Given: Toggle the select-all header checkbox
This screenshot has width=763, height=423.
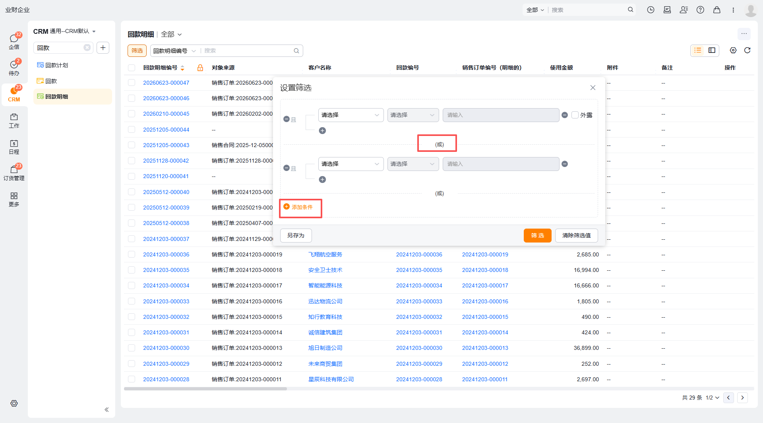Looking at the screenshot, I should pyautogui.click(x=132, y=68).
